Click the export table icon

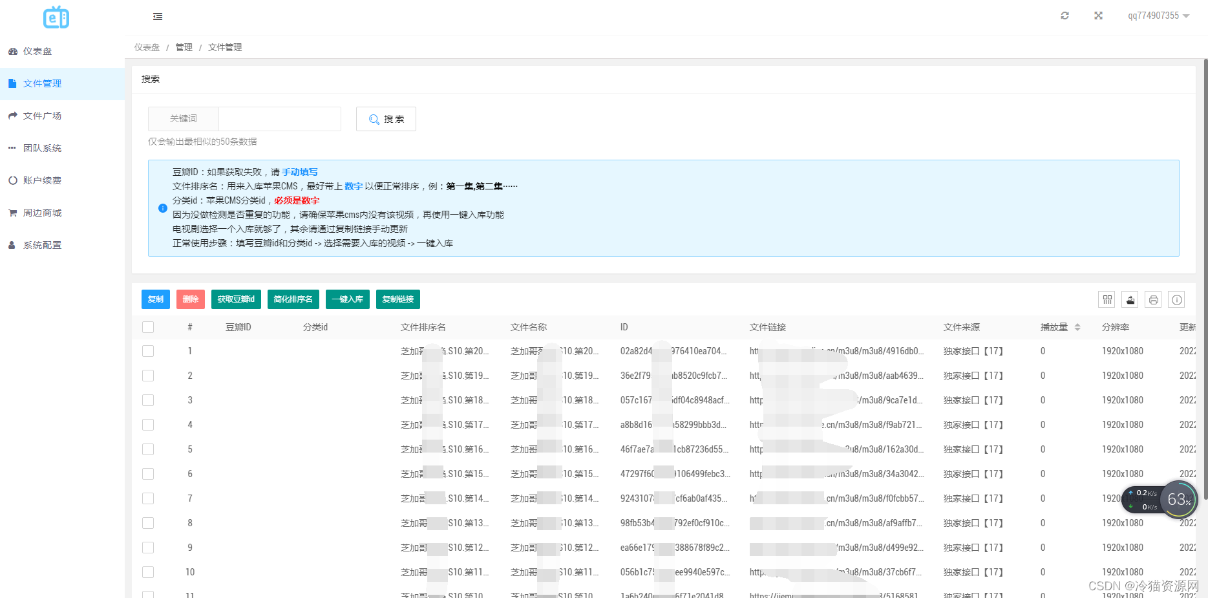[x=1130, y=299]
